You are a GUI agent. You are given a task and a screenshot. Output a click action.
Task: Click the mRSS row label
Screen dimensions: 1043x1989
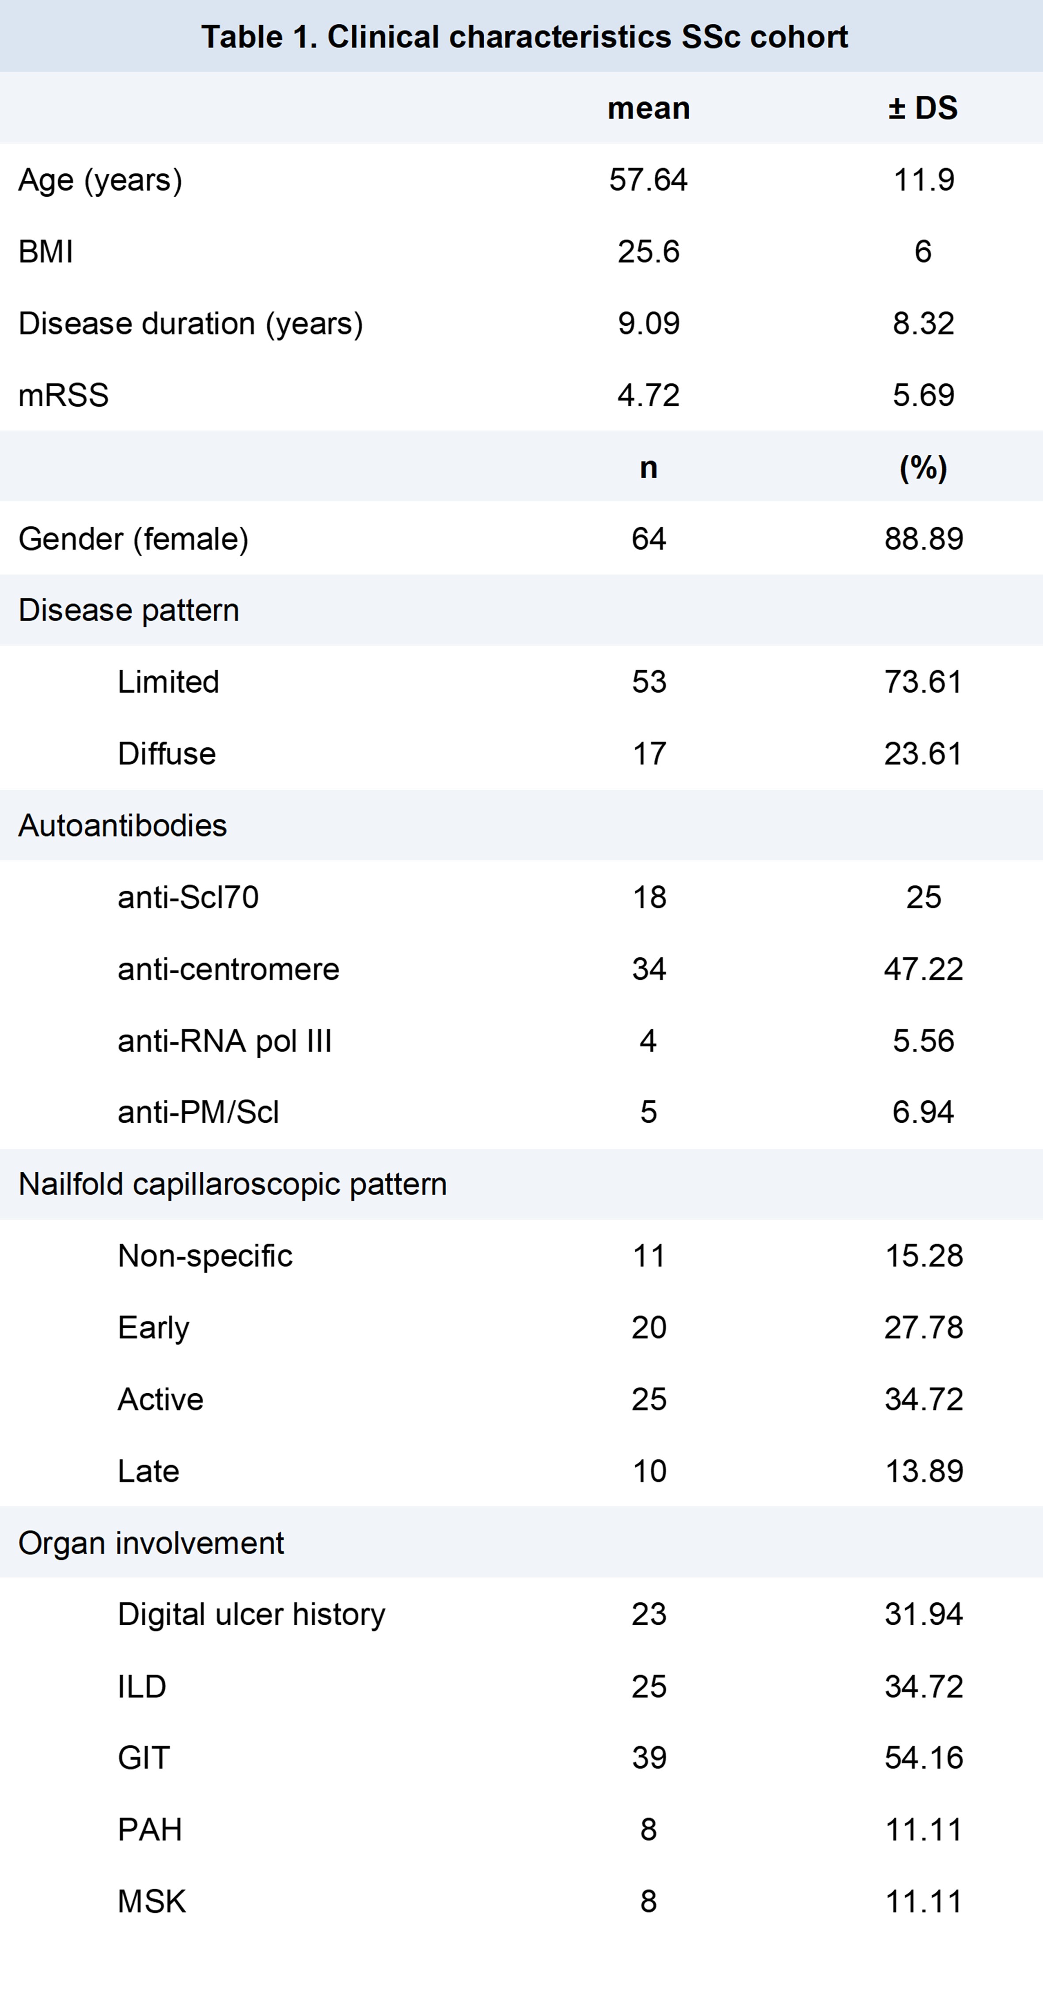63,395
